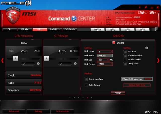This screenshot has height=114, width=161.
Task: Select the GPU tab
Action: 40,29
